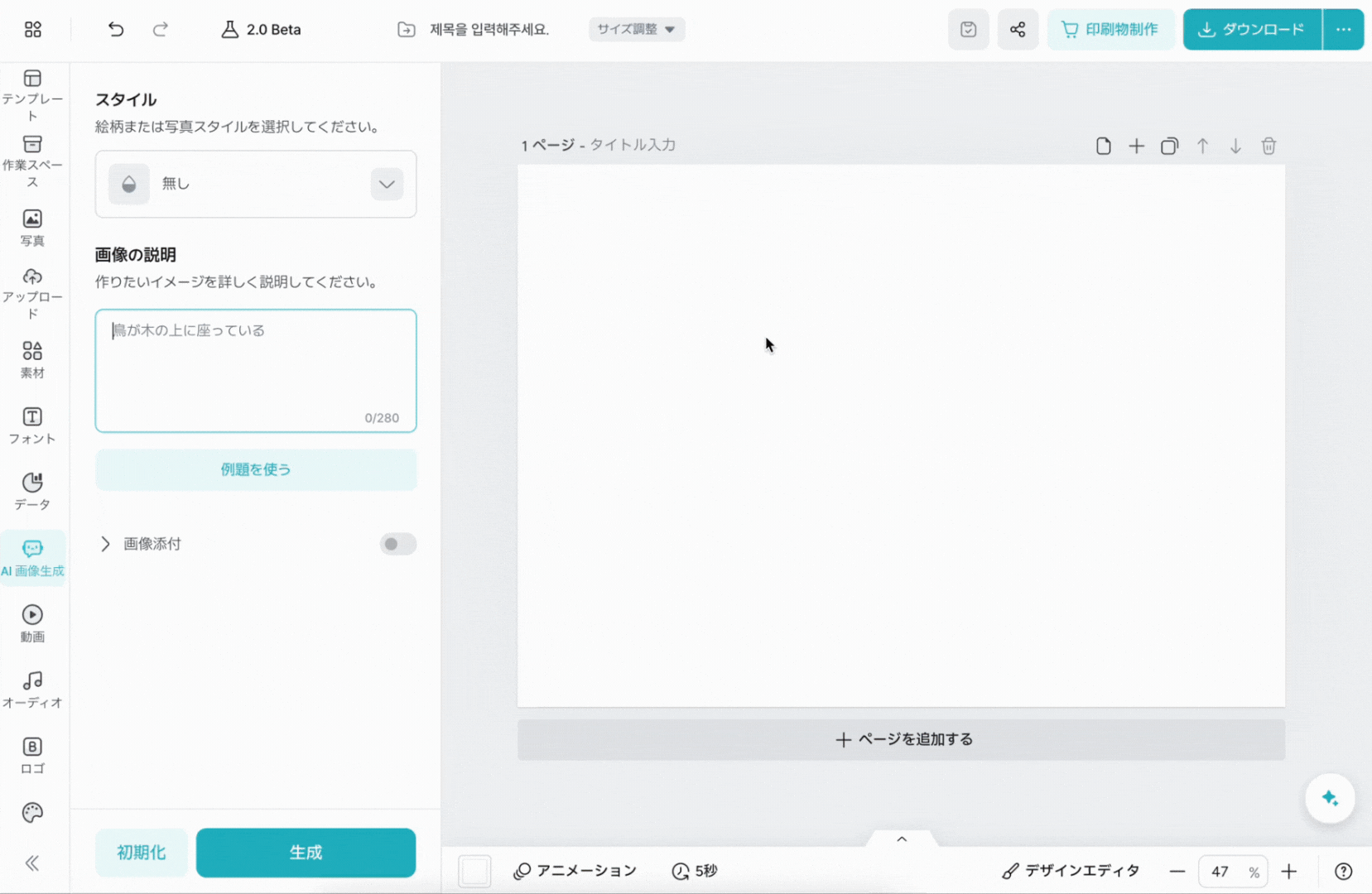
Task: Open the フォント panel
Action: (32, 425)
